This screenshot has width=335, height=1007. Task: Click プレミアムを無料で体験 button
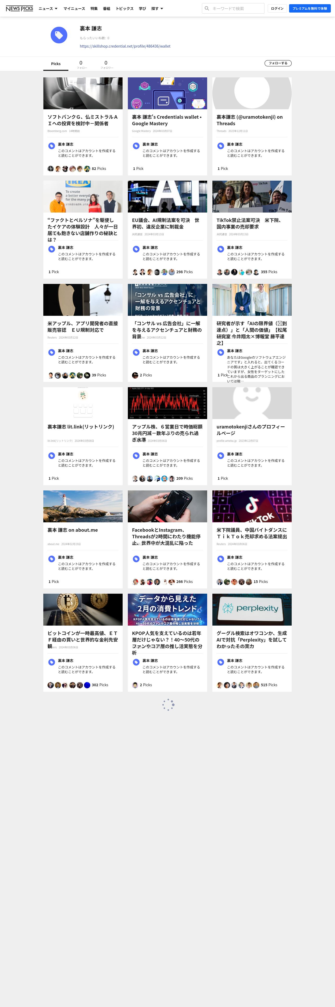[310, 9]
